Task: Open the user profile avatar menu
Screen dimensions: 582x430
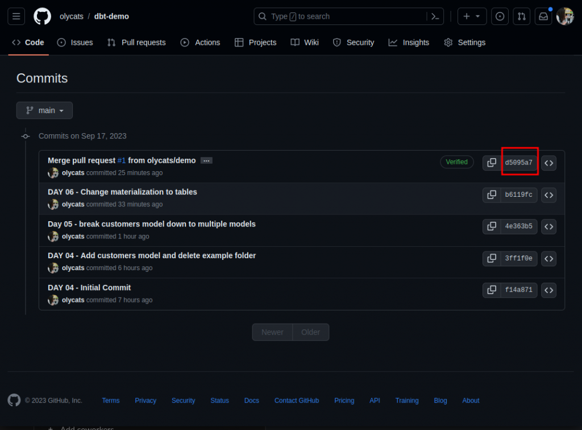Action: tap(565, 16)
